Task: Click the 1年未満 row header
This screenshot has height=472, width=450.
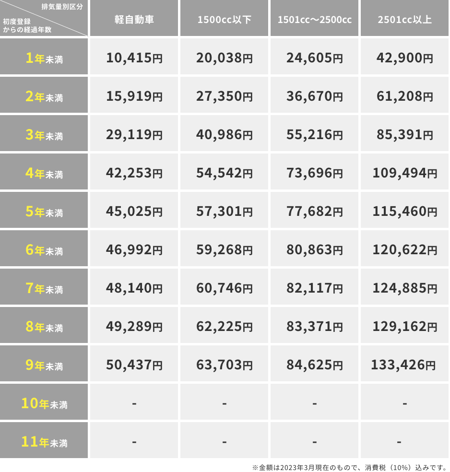Action: click(44, 59)
